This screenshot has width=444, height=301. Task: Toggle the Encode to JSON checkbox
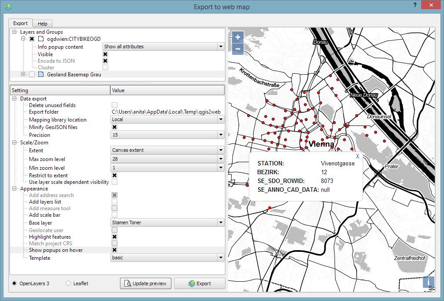click(x=106, y=61)
